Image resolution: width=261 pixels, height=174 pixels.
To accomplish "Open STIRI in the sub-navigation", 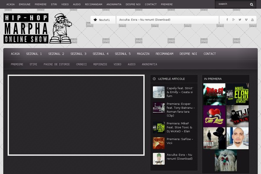I will point(33,64).
